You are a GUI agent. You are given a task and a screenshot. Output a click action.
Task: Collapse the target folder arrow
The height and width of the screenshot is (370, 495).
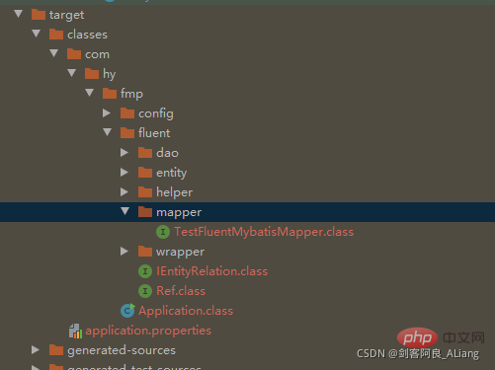pos(19,14)
